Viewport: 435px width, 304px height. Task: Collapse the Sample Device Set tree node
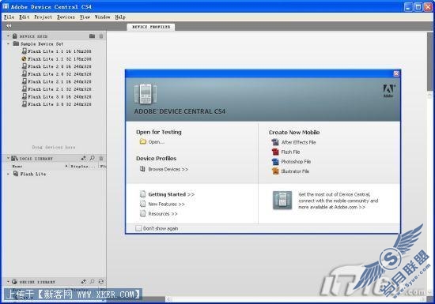(x=8, y=43)
